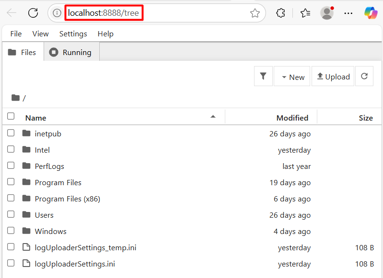Click the Name column header label
This screenshot has height=278, width=383.
35,118
